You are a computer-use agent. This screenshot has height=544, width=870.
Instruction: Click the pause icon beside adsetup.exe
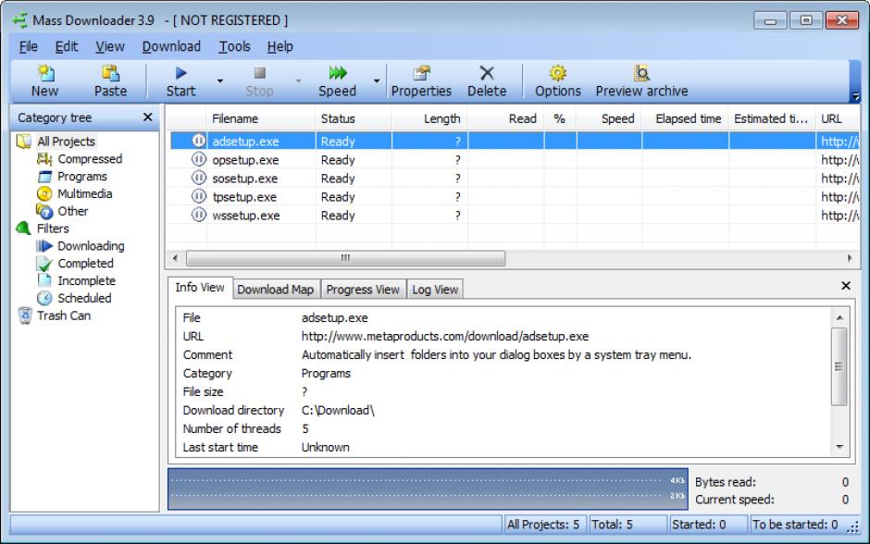tap(199, 141)
